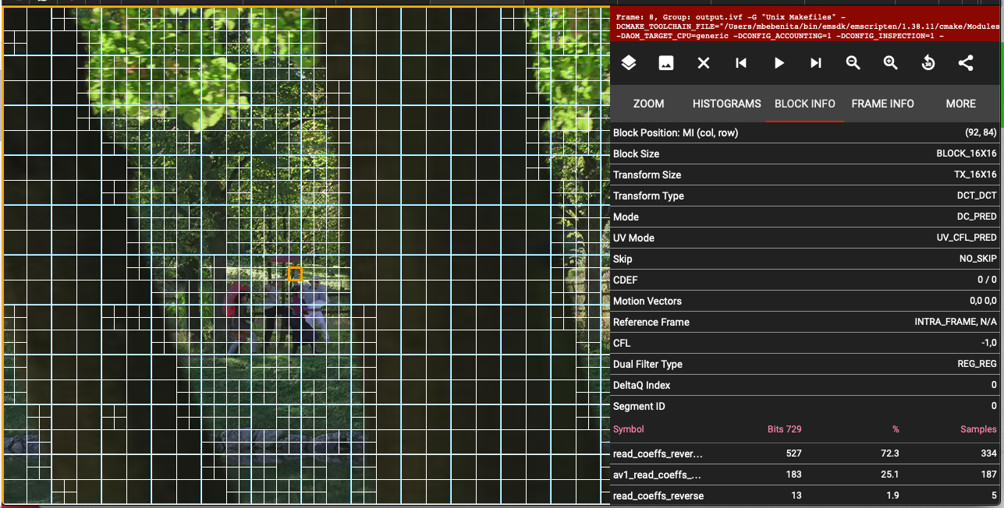Click the reset rotate icon

[x=928, y=63]
